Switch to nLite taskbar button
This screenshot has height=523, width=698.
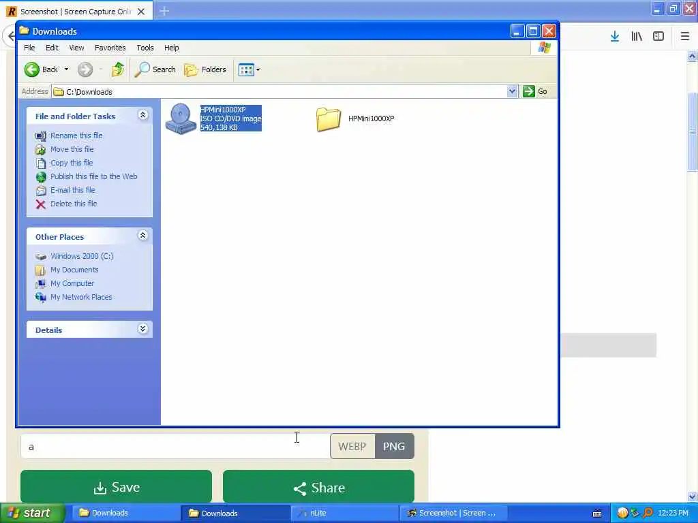click(344, 513)
